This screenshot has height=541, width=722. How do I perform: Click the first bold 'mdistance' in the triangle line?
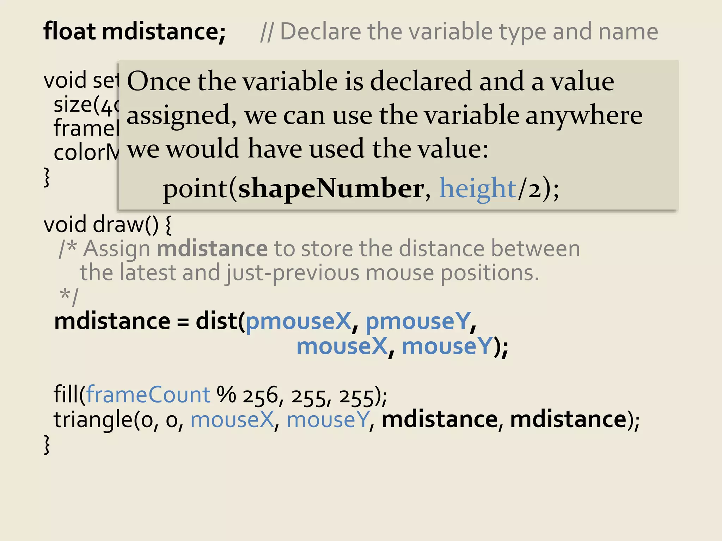tap(440, 419)
